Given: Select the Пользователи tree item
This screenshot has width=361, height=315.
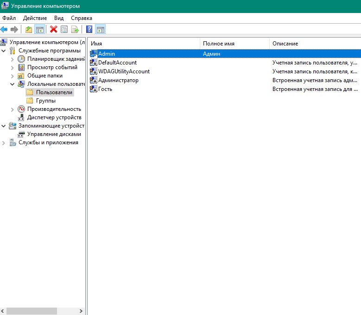Looking at the screenshot, I should click(54, 92).
